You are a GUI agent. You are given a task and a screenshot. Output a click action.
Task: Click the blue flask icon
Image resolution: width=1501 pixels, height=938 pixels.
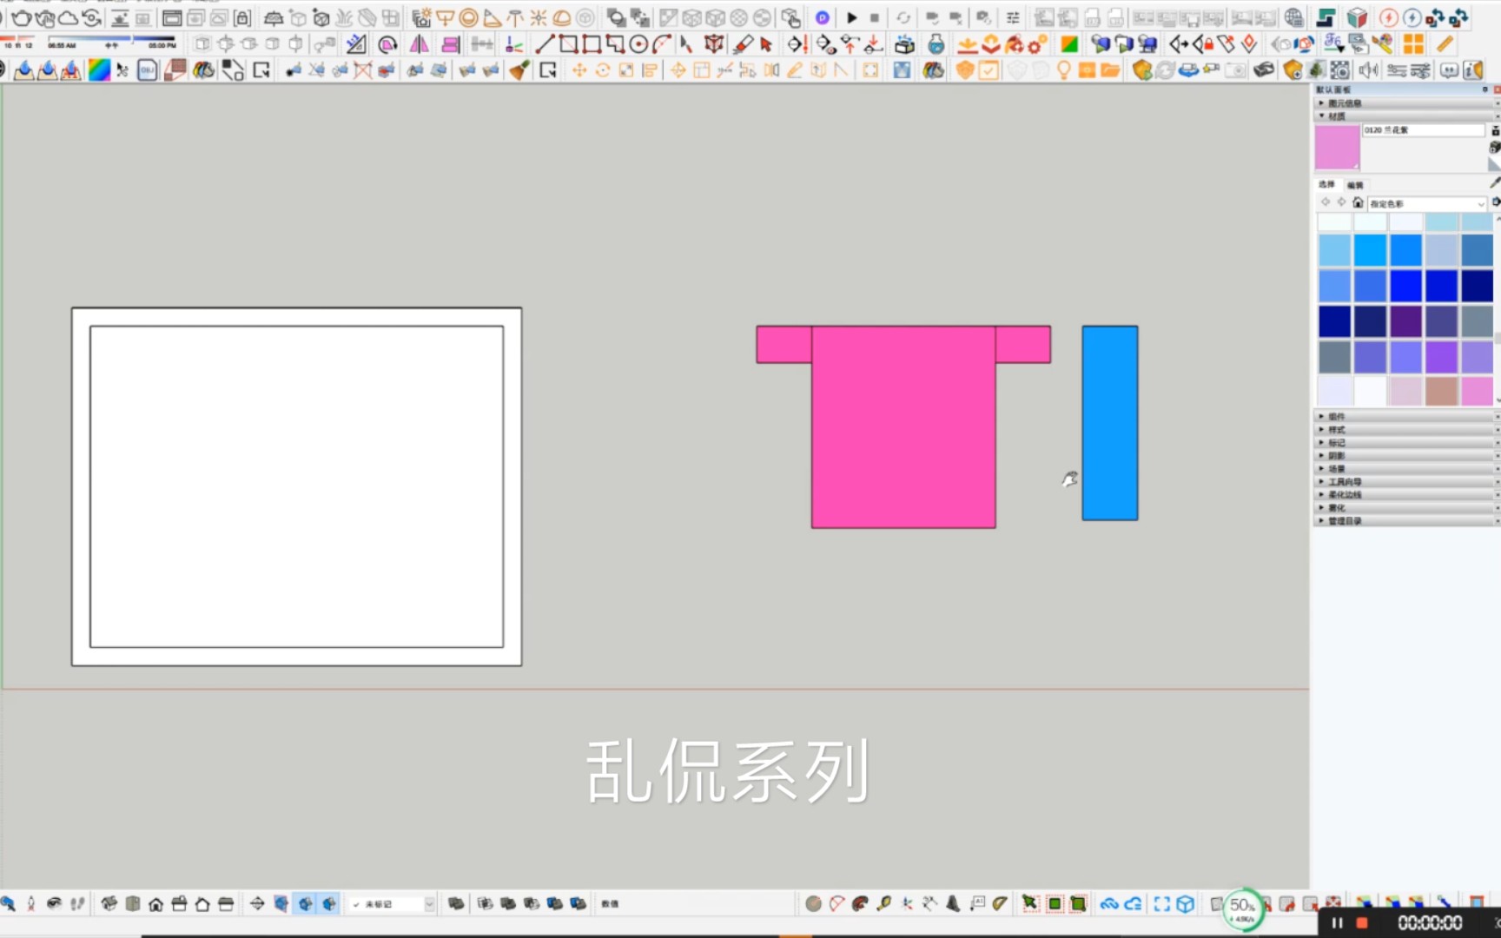point(936,44)
